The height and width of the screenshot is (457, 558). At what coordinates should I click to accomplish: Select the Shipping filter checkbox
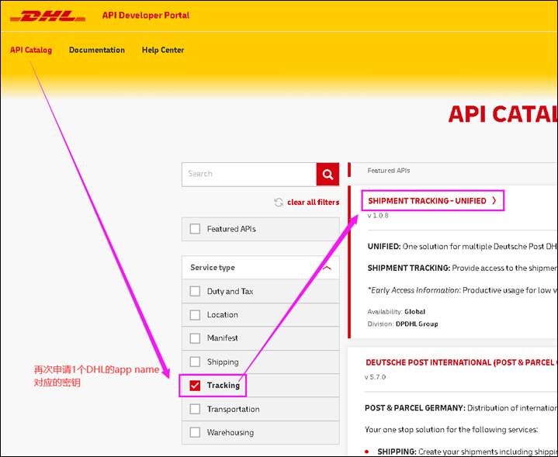coord(195,362)
